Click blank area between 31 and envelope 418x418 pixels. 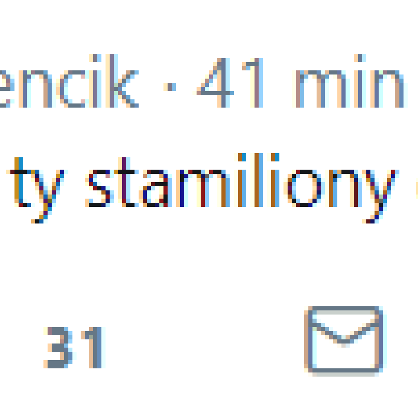[205, 347]
